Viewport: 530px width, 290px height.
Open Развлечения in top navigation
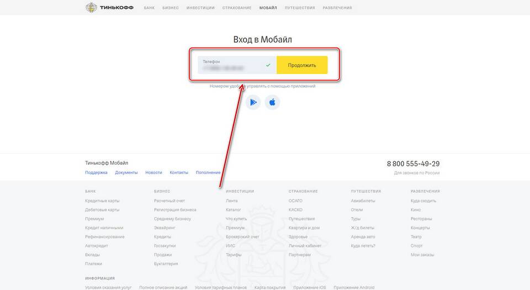click(x=337, y=8)
